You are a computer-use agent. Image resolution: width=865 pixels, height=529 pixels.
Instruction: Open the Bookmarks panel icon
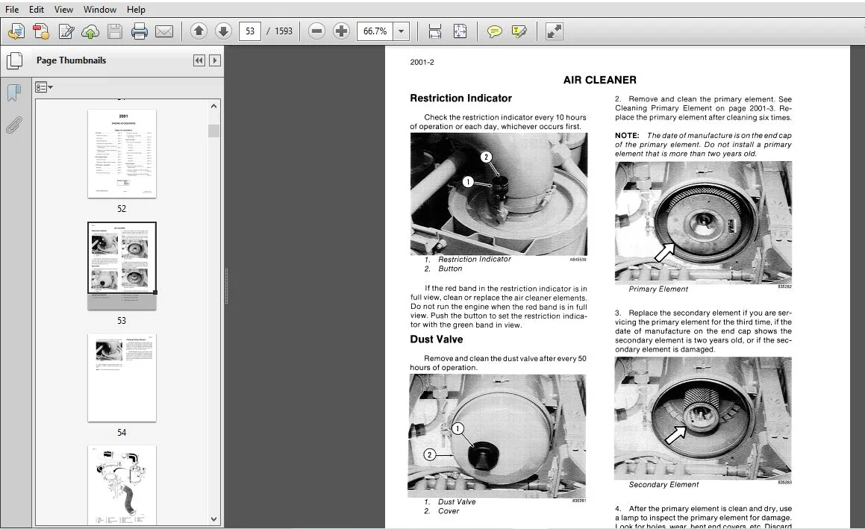(13, 93)
